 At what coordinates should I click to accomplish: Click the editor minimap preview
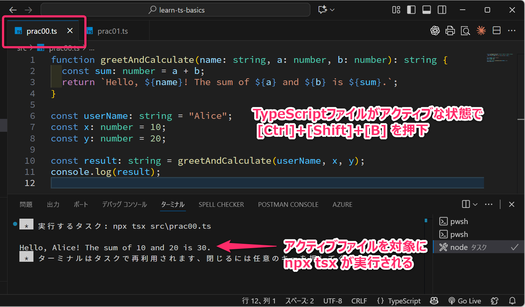click(499, 58)
